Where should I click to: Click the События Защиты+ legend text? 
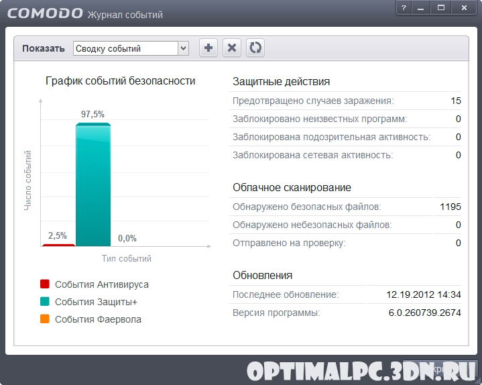pyautogui.click(x=97, y=302)
